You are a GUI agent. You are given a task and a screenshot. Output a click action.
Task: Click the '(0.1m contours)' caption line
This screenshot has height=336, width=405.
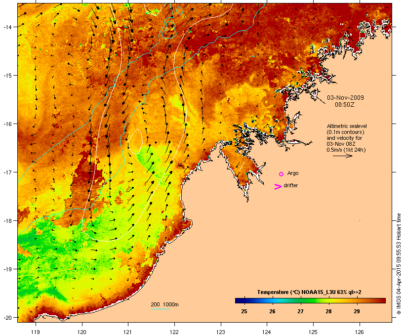345,132
